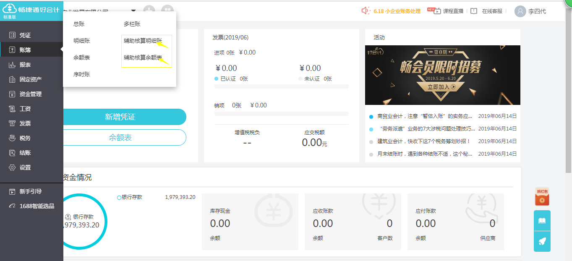
Task: Open 序时账 from the submenu
Action: pyautogui.click(x=82, y=75)
